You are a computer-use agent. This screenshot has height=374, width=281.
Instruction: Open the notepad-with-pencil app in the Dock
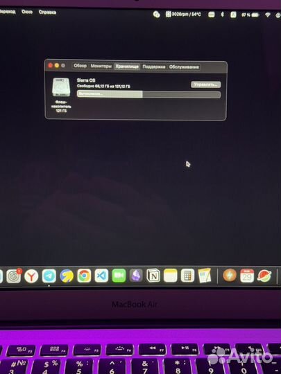[x=205, y=276]
